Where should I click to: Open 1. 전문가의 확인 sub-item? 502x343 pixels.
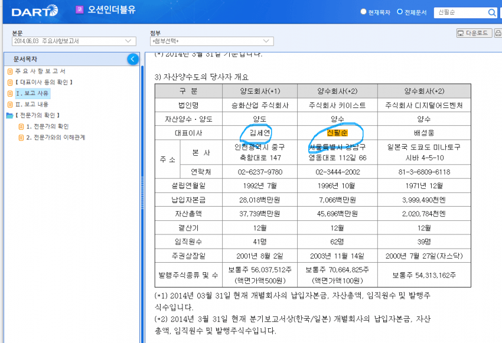(x=47, y=126)
